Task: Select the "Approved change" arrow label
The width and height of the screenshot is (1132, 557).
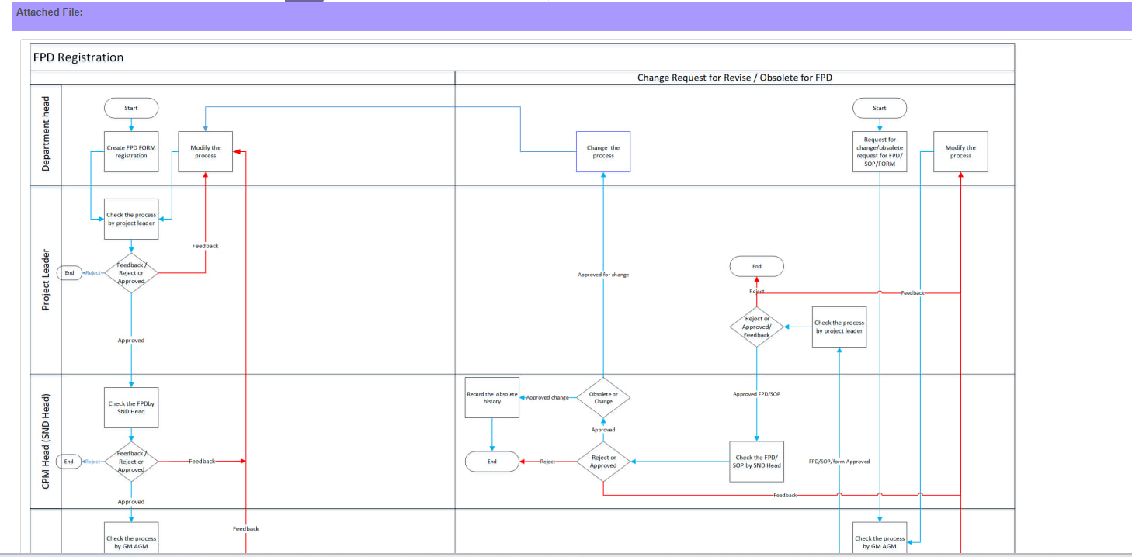Action: pos(547,397)
